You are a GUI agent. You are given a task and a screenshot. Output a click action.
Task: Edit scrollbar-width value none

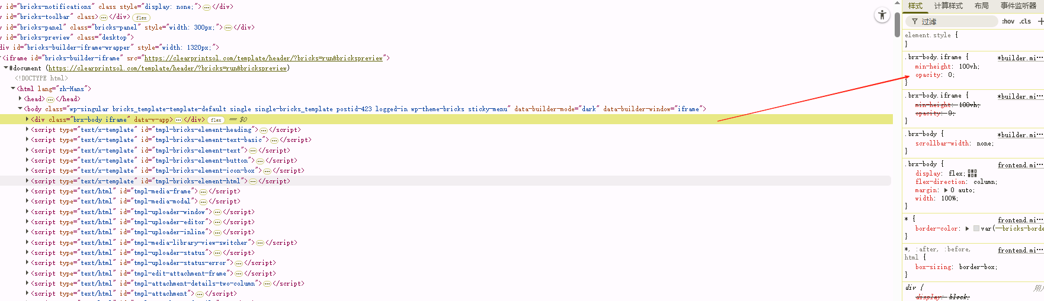pos(985,144)
